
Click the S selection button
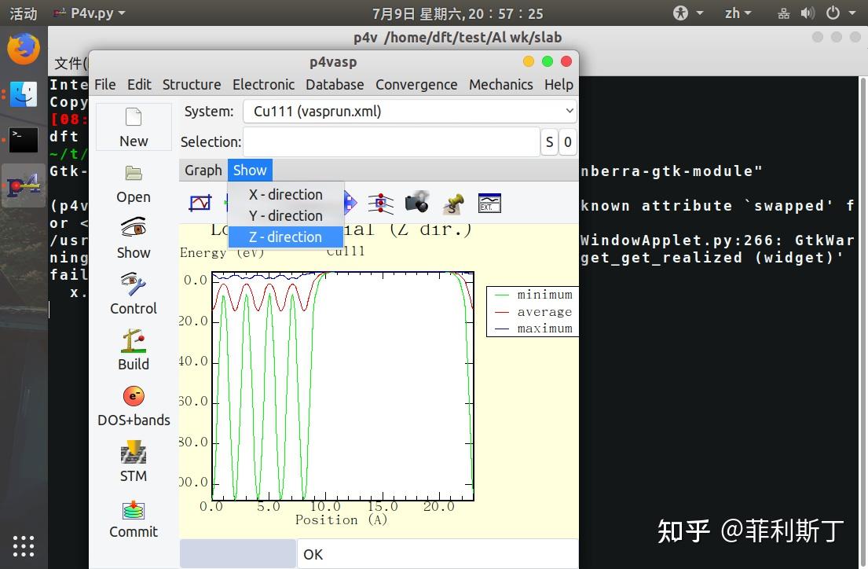(549, 141)
